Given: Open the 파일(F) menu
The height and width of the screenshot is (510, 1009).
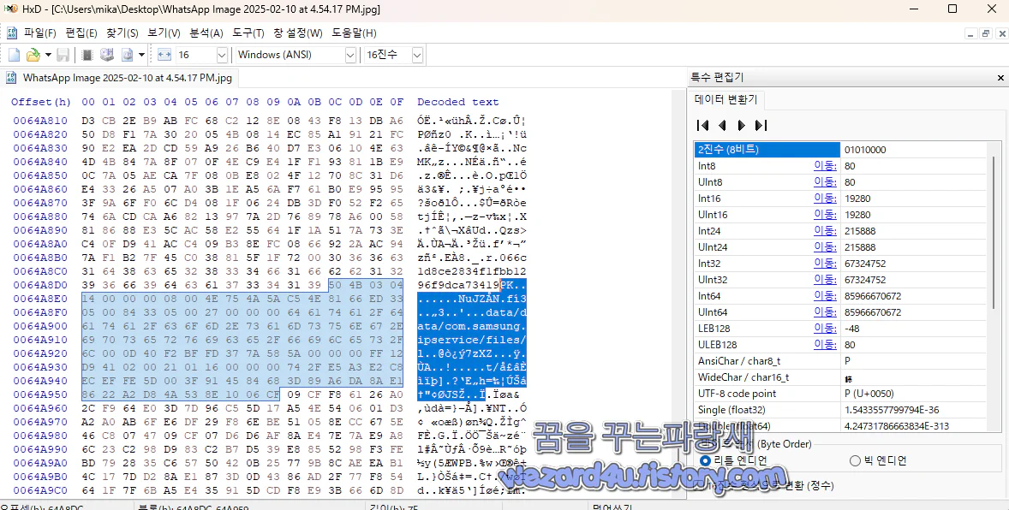Looking at the screenshot, I should tap(40, 33).
